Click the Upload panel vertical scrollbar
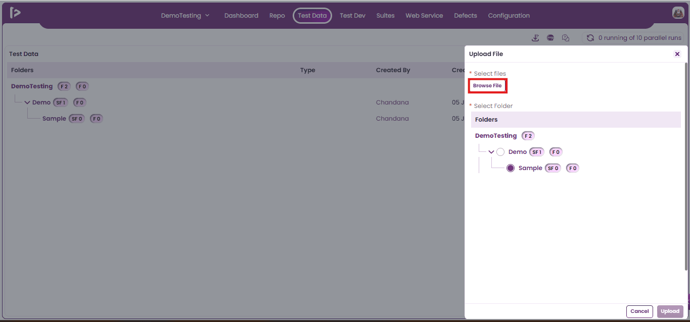This screenshot has height=322, width=690. coord(685,167)
